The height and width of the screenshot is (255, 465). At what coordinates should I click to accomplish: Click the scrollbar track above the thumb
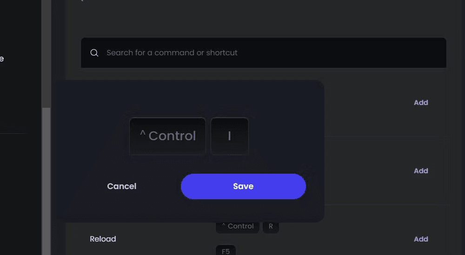click(46, 53)
